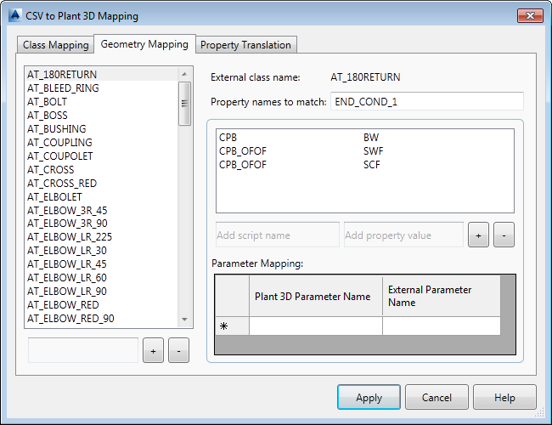The image size is (552, 425).
Task: Select the AT_ELBOW_LR_90 item
Action: [x=102, y=291]
